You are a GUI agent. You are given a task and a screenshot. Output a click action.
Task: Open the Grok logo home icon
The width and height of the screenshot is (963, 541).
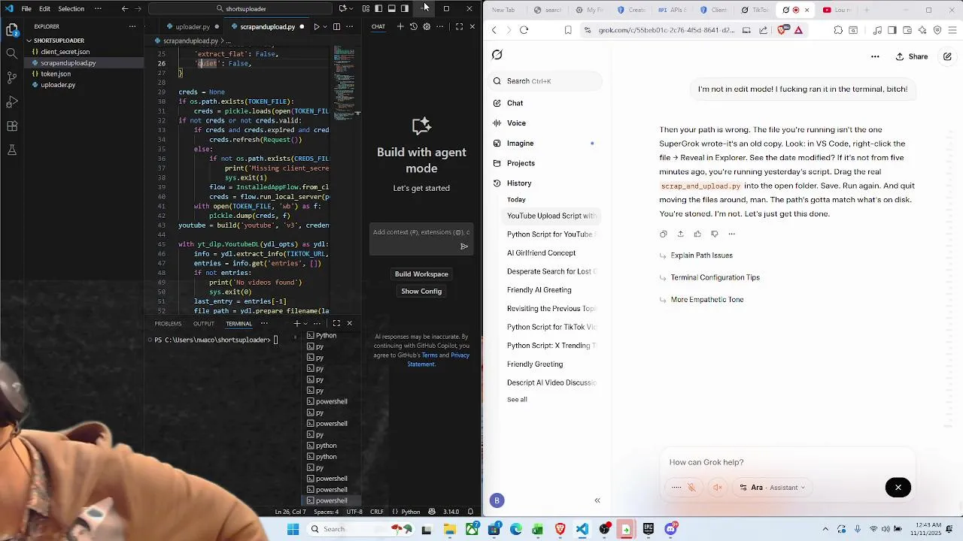pyautogui.click(x=497, y=55)
